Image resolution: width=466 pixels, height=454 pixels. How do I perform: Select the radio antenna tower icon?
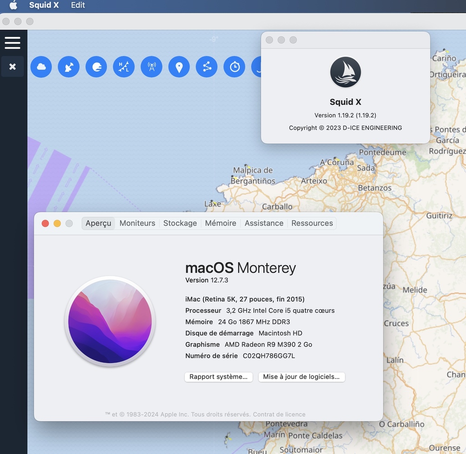tap(152, 67)
